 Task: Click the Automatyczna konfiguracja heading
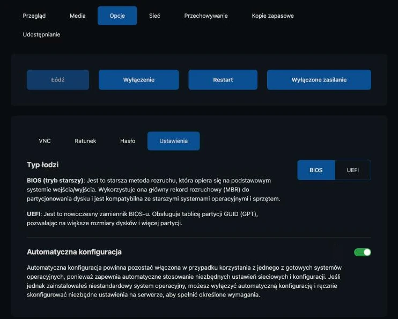pyautogui.click(x=74, y=252)
